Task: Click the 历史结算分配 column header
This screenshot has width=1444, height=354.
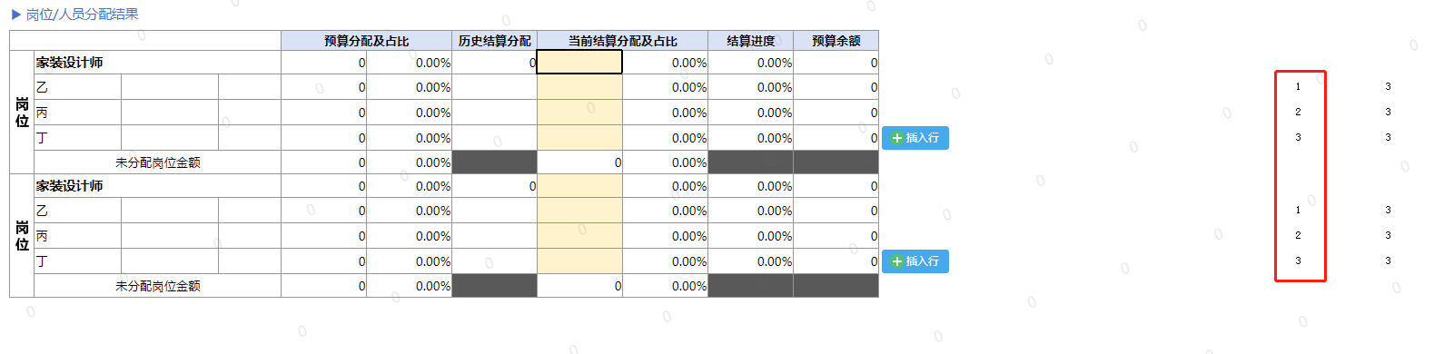Action: pos(494,41)
